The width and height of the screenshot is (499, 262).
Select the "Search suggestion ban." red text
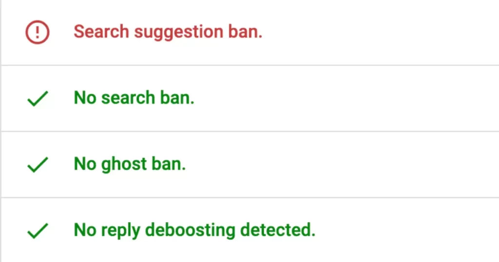(x=168, y=32)
